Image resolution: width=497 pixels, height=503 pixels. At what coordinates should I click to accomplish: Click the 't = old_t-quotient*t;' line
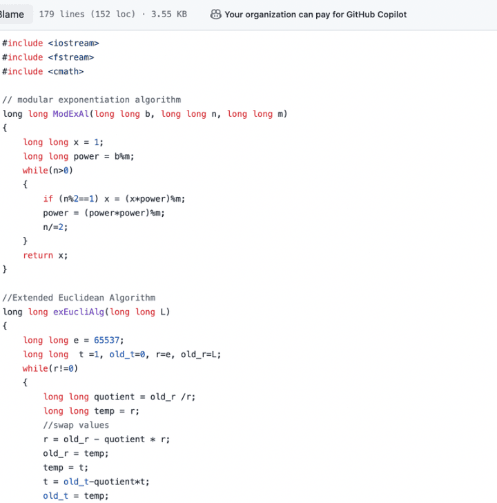pos(96,482)
